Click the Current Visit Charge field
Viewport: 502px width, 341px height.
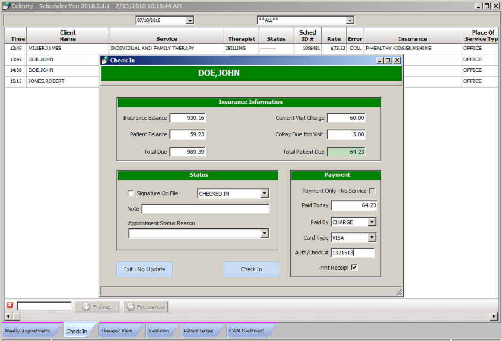click(346, 118)
